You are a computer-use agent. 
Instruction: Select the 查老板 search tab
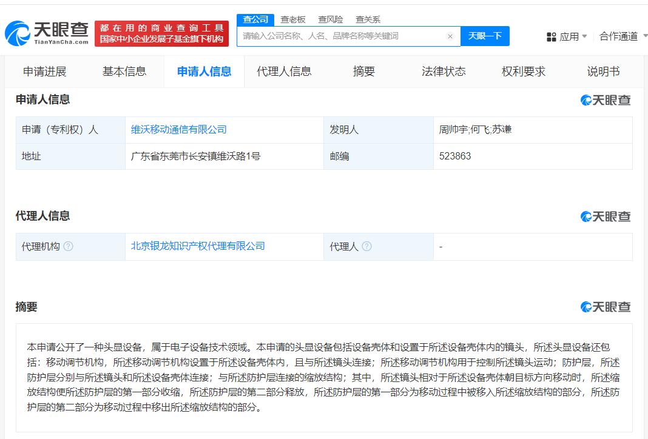pyautogui.click(x=293, y=19)
